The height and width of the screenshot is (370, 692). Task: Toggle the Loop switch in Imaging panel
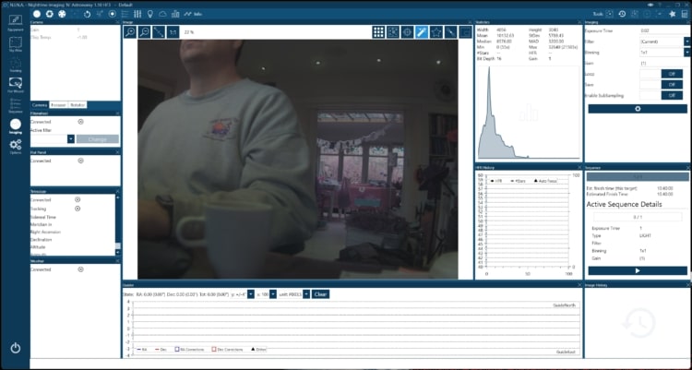click(662, 74)
